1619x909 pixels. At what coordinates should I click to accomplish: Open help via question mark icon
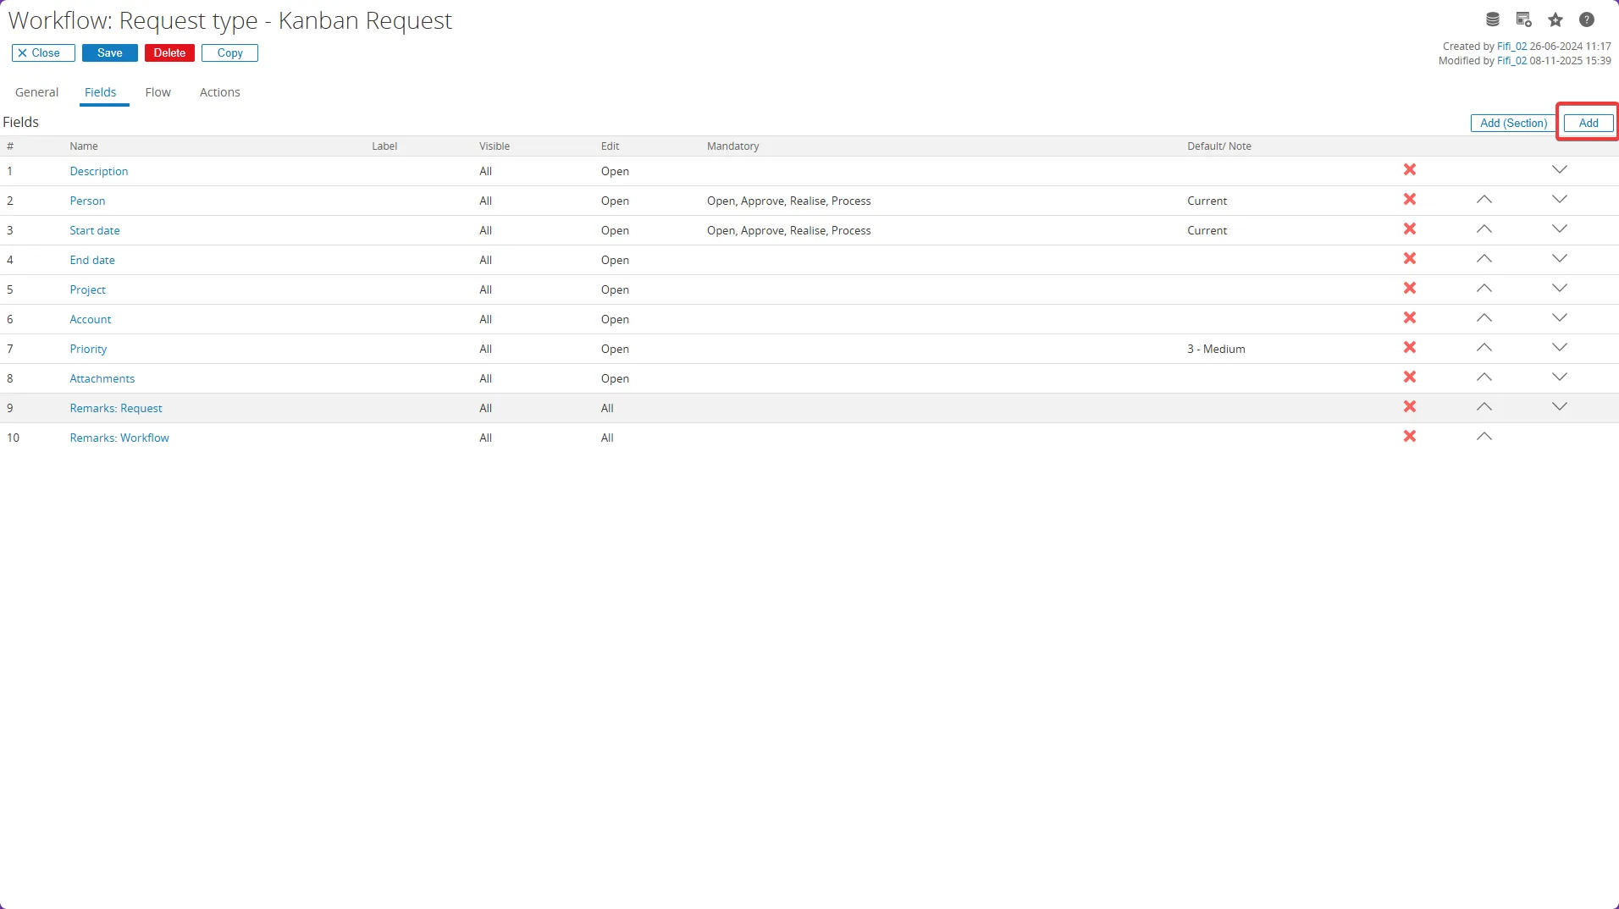pos(1587,19)
